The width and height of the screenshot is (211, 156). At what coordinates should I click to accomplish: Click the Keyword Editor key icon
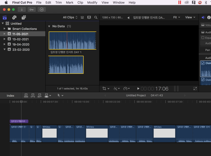pyautogui.click(x=32, y=10)
